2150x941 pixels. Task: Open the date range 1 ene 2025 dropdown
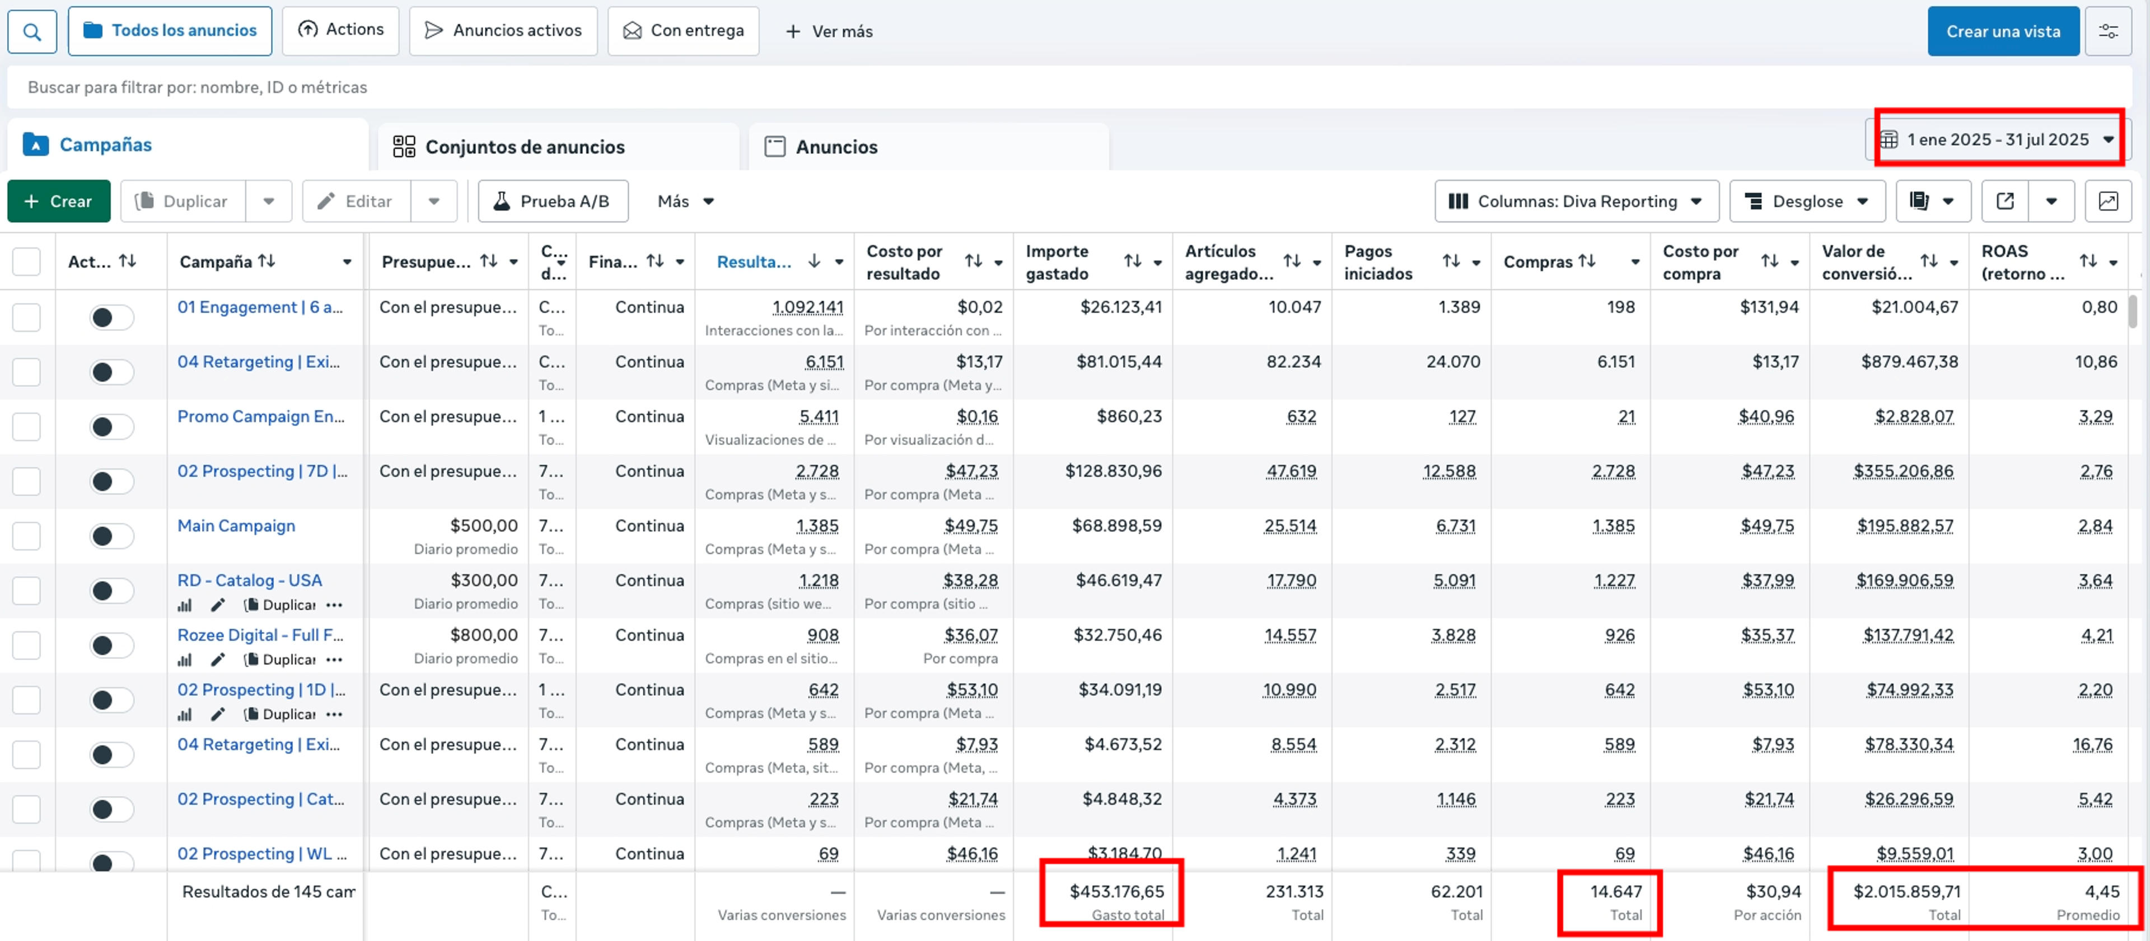click(x=1998, y=139)
